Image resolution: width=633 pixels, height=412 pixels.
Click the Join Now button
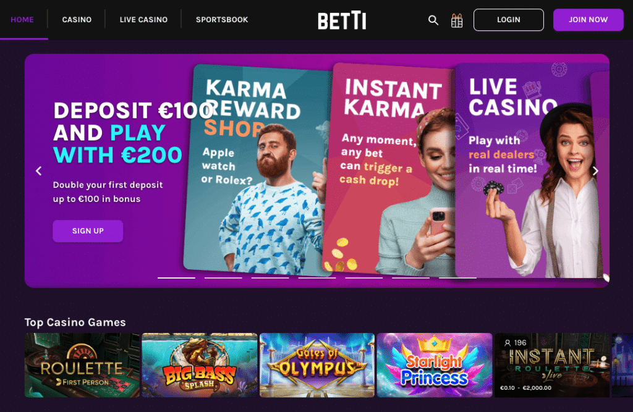pyautogui.click(x=588, y=20)
